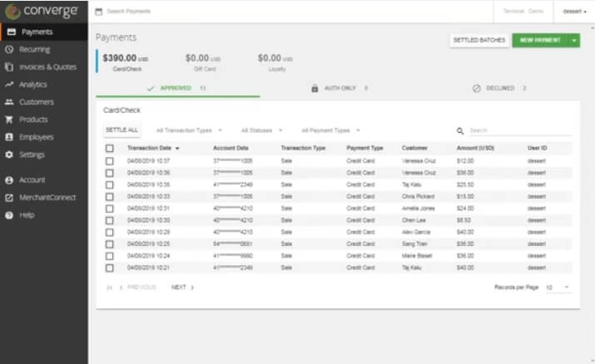
Task: Switch to the Declined tab
Action: [x=498, y=88]
